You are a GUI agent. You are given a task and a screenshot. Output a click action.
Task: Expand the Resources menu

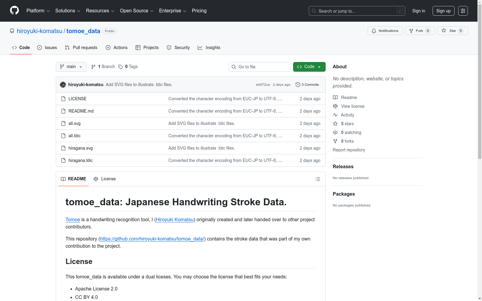tap(100, 11)
